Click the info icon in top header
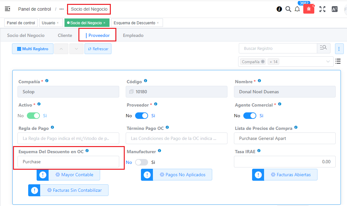 279,9
